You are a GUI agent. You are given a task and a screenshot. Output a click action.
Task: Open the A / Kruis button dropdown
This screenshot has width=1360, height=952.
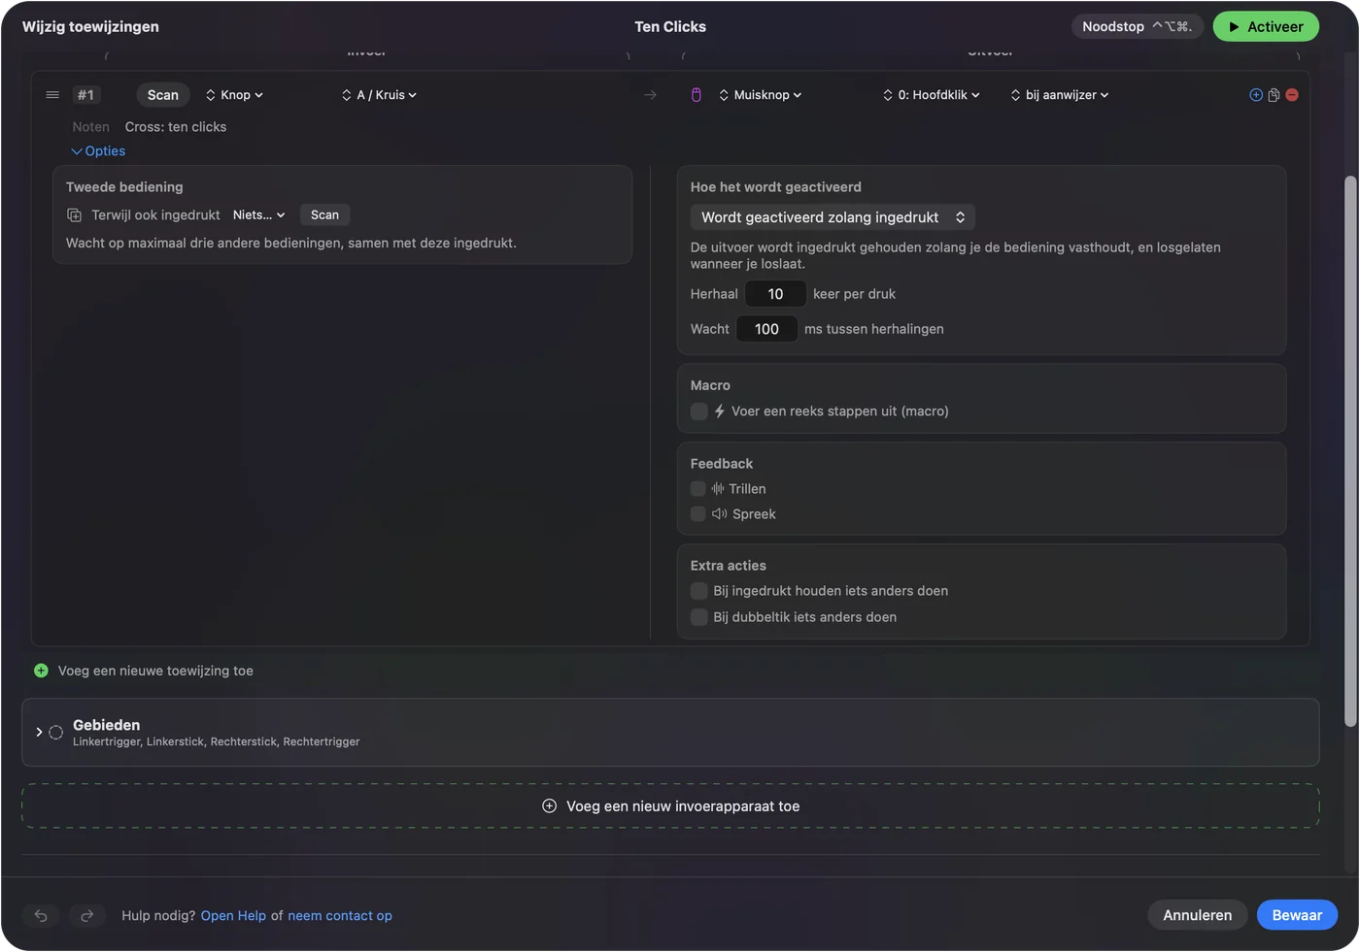(379, 95)
